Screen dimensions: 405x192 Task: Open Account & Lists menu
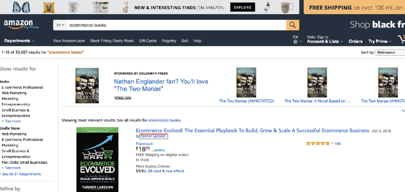point(324,41)
